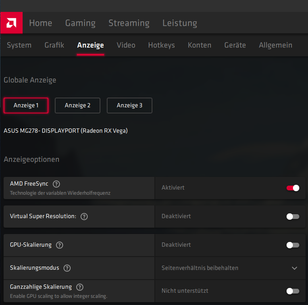
Task: Click the Nicht unterstützt status text
Action: point(185,291)
